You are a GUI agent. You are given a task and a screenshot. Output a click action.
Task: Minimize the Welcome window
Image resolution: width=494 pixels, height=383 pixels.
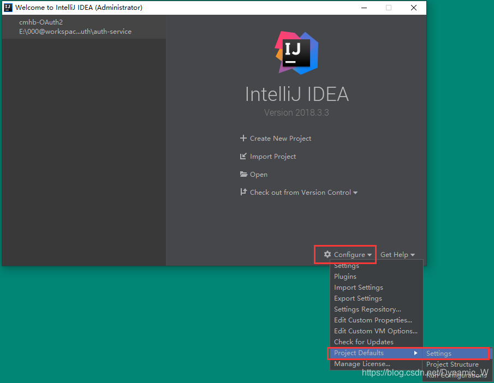pos(364,8)
